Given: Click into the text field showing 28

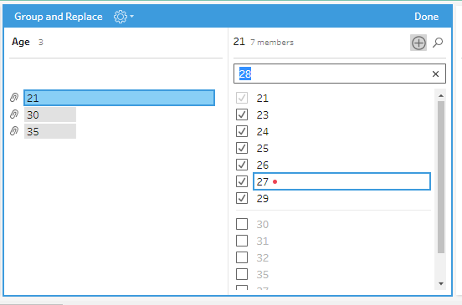Looking at the screenshot, I should pyautogui.click(x=333, y=74).
